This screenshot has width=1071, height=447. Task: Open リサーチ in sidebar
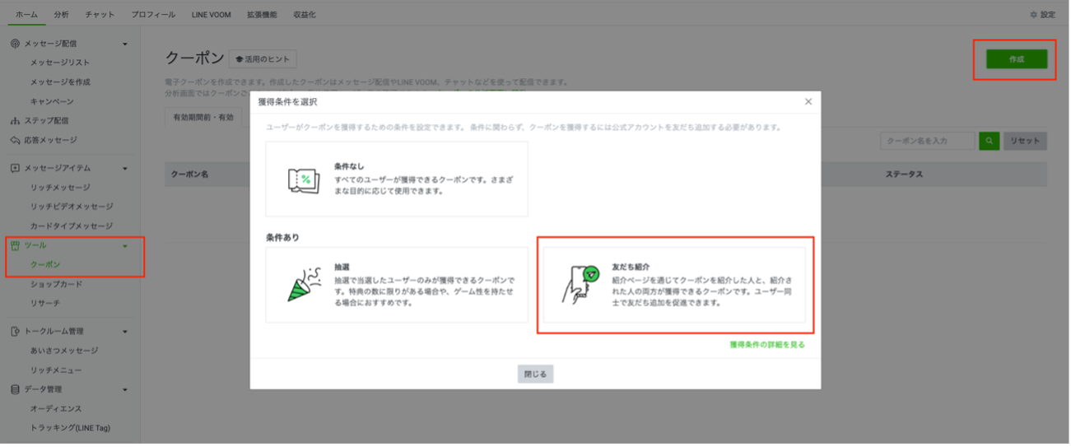point(45,303)
